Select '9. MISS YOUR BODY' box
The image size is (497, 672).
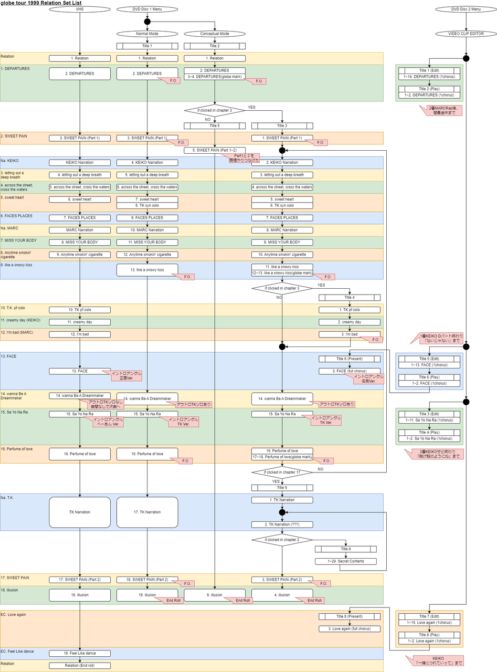pos(282,243)
